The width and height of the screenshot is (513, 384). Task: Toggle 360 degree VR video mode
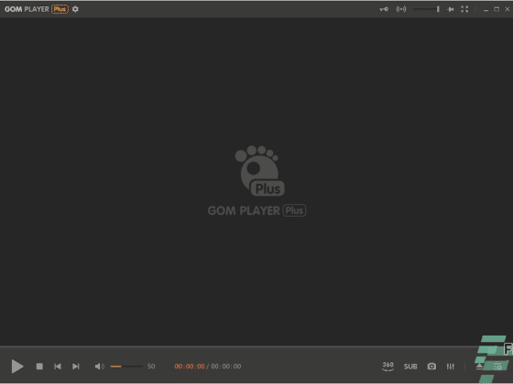tap(388, 366)
